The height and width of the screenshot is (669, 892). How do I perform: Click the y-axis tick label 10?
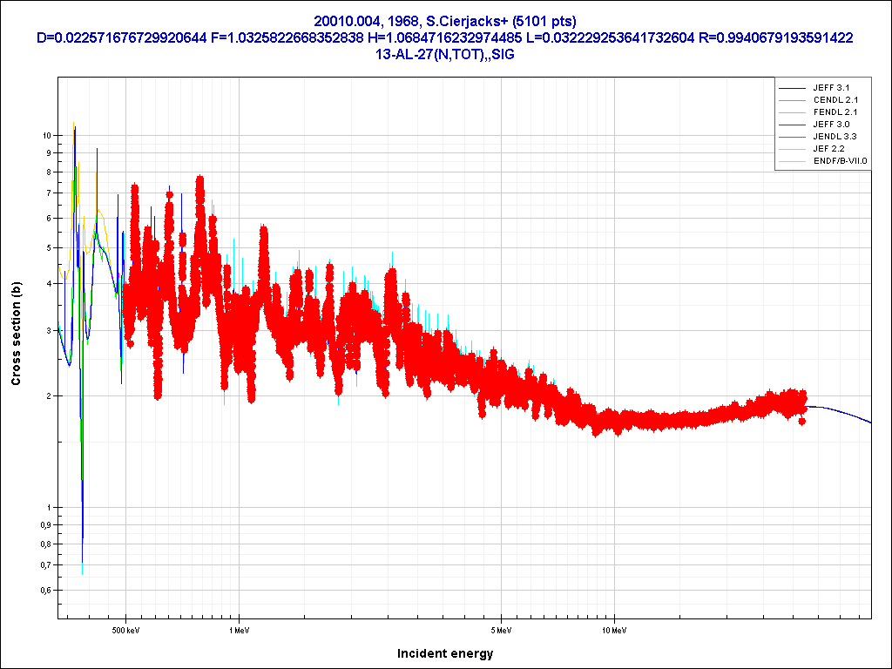46,135
